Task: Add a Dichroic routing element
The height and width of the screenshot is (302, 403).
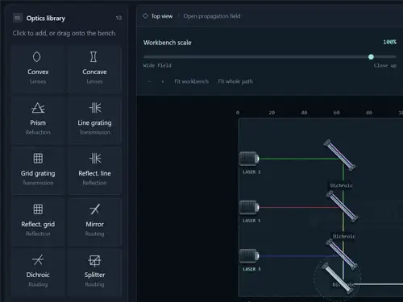Action: click(38, 272)
